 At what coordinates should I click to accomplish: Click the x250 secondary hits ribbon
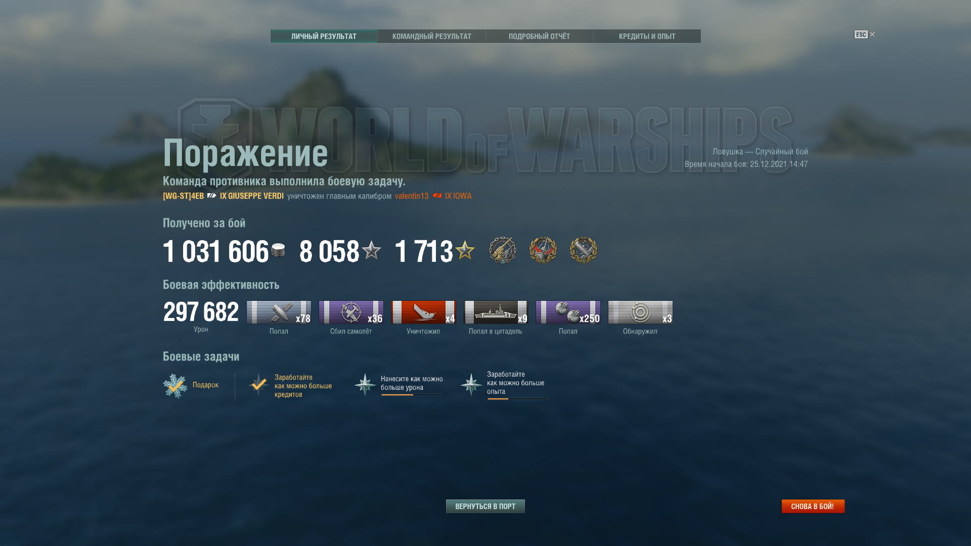click(x=568, y=312)
